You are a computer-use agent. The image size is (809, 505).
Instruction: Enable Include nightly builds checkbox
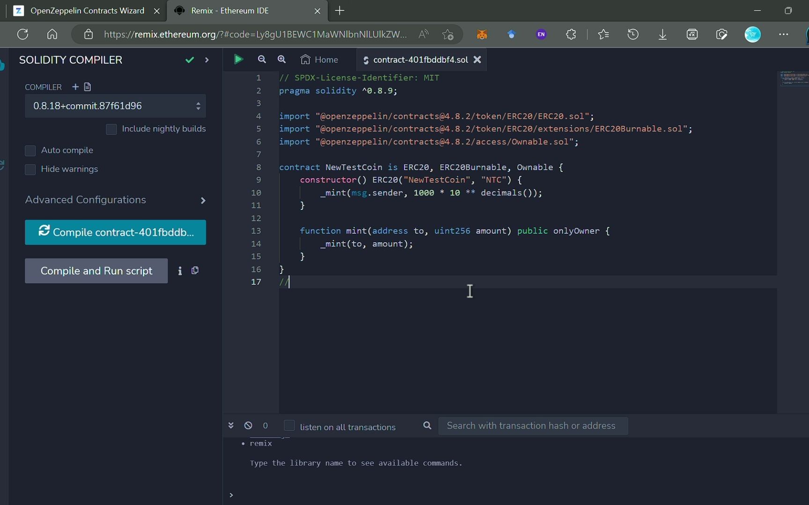pos(111,129)
